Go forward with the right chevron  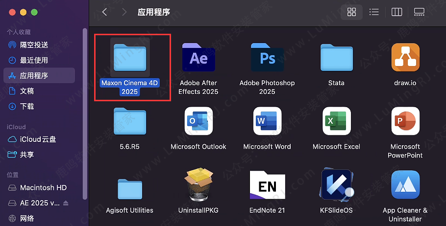tap(124, 12)
